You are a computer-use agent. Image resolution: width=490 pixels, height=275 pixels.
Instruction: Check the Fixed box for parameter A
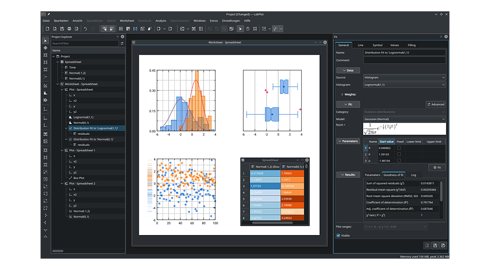(x=399, y=148)
